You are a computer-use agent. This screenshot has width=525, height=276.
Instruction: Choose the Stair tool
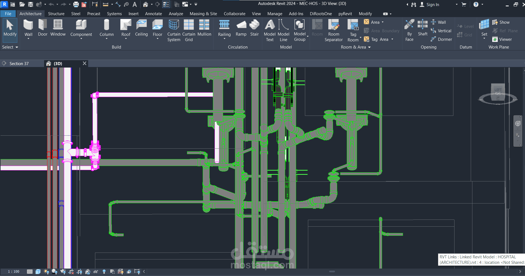[254, 28]
